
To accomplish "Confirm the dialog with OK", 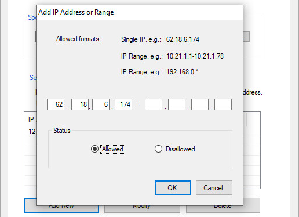I will click(173, 188).
